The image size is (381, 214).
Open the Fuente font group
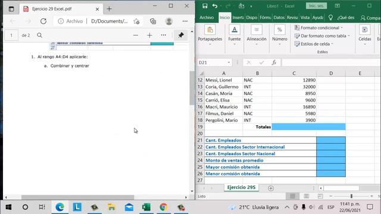235,36
